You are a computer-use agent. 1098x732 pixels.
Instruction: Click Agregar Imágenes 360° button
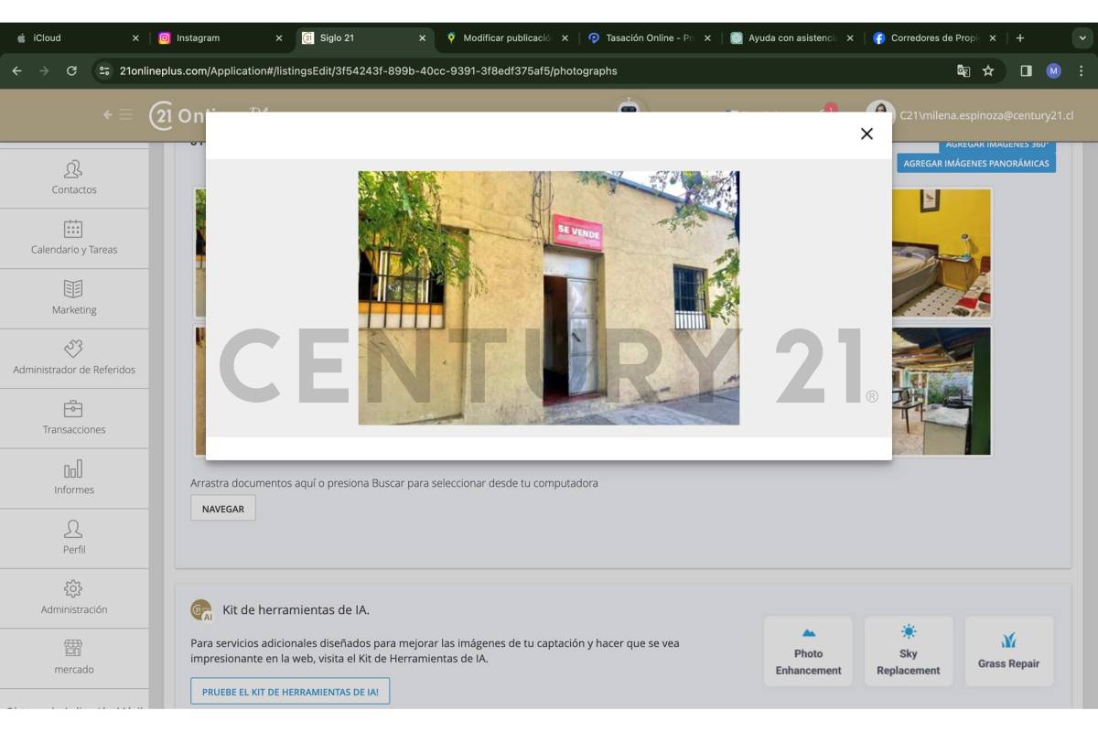click(x=996, y=145)
